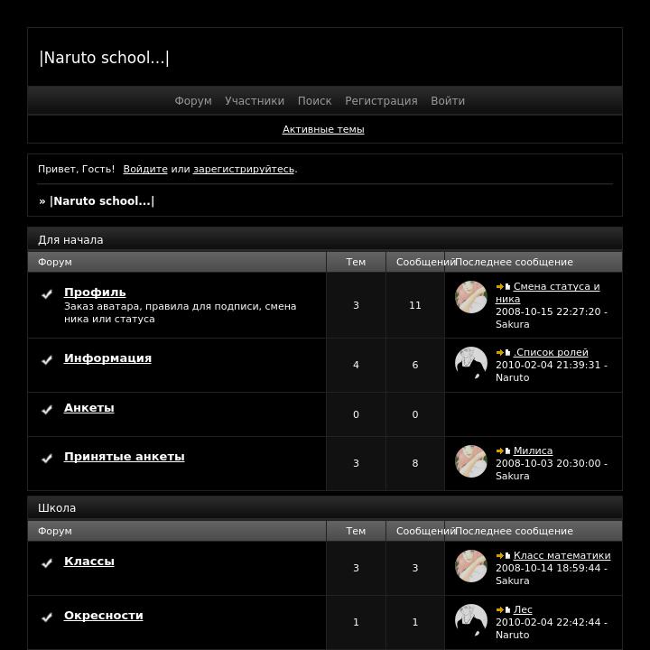Open Sakura's avatar in Принятые анкеты row
The image size is (650, 650).
click(471, 461)
